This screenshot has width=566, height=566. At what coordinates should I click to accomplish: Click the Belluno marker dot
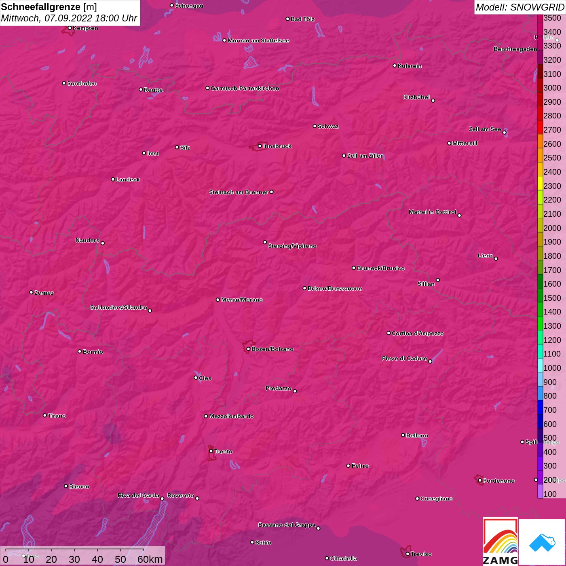pyautogui.click(x=403, y=435)
